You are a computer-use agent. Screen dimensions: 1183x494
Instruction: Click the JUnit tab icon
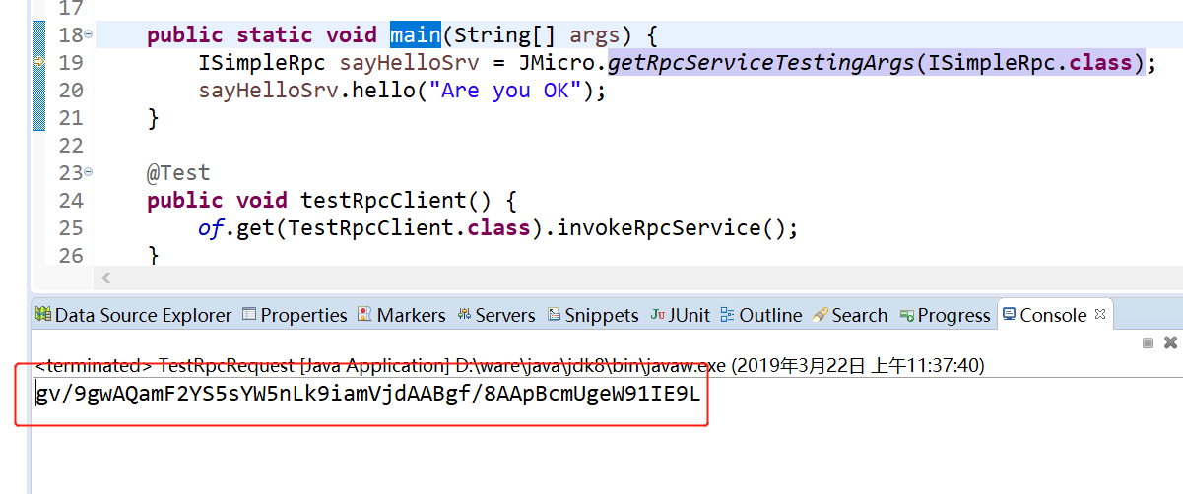pyautogui.click(x=657, y=315)
